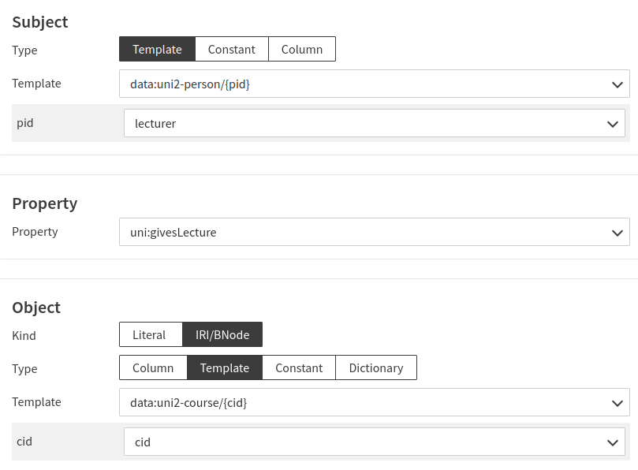Open subject template dropdown arrow
This screenshot has height=470, width=638.
pos(616,84)
